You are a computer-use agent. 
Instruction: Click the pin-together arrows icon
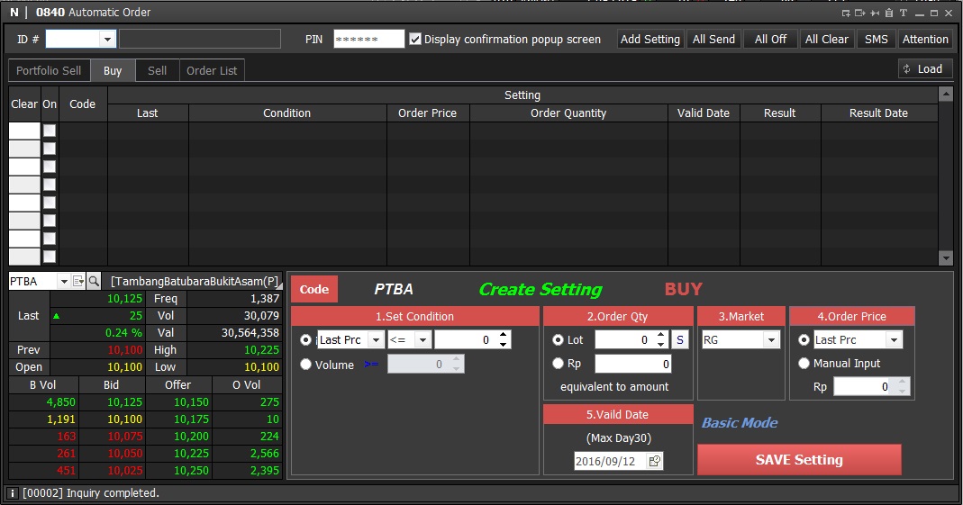tap(875, 13)
